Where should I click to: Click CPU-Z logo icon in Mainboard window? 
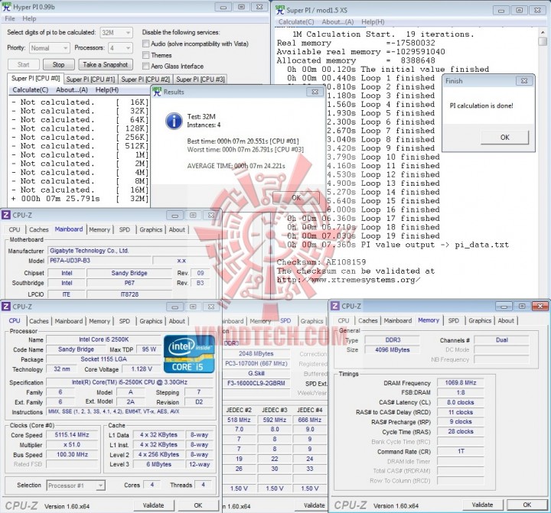(x=6, y=215)
